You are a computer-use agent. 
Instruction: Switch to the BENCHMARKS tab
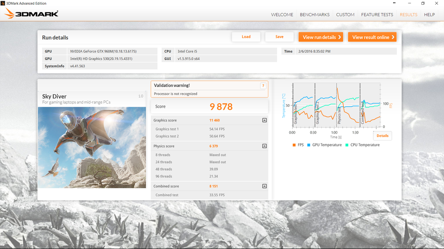[315, 15]
